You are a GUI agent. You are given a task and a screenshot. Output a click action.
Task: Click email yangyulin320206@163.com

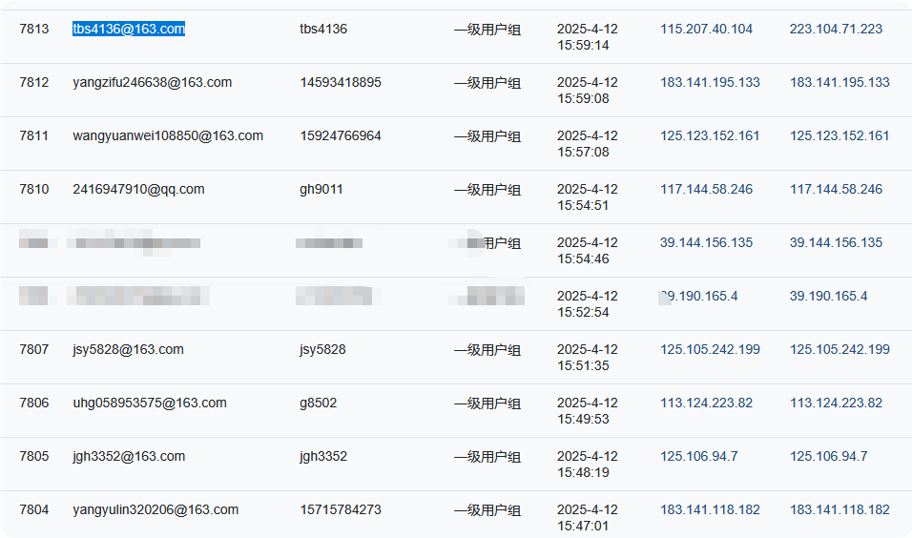(155, 510)
